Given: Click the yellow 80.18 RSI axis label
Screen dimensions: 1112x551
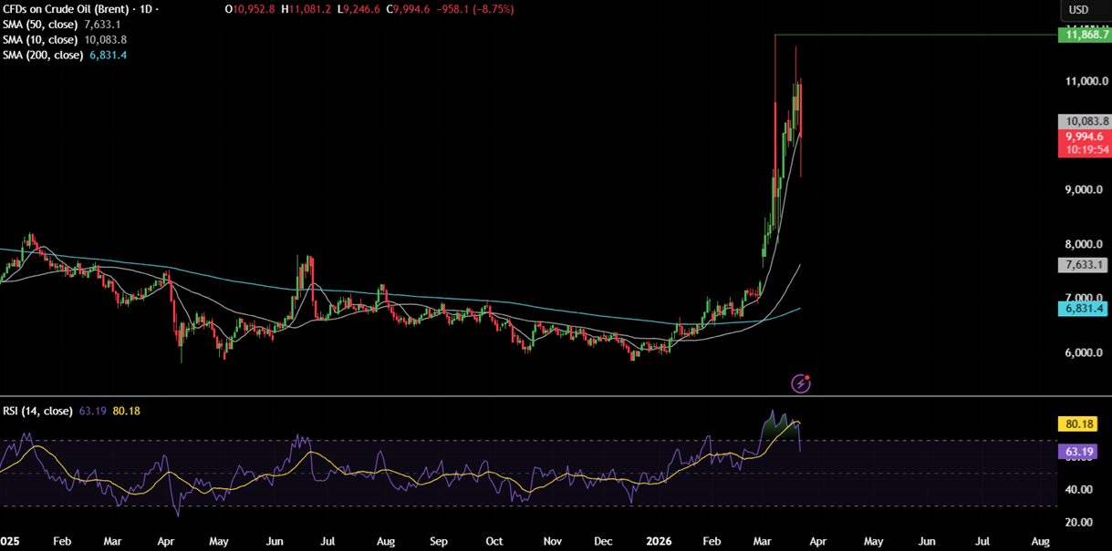Looking at the screenshot, I should [1083, 423].
